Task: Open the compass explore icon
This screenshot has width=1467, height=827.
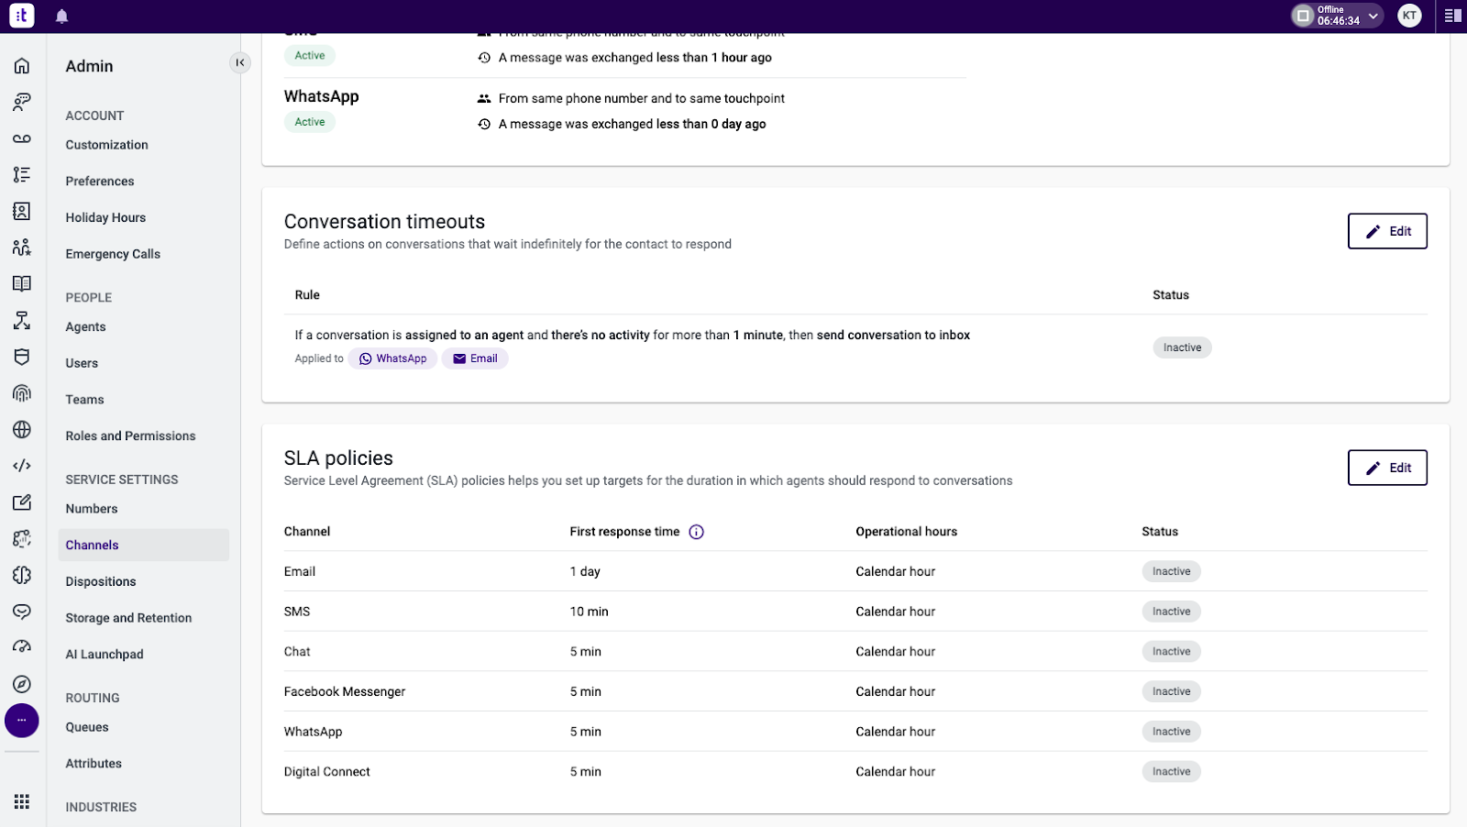Action: [22, 684]
